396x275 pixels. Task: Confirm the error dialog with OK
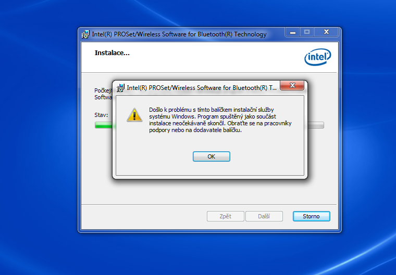click(x=212, y=156)
